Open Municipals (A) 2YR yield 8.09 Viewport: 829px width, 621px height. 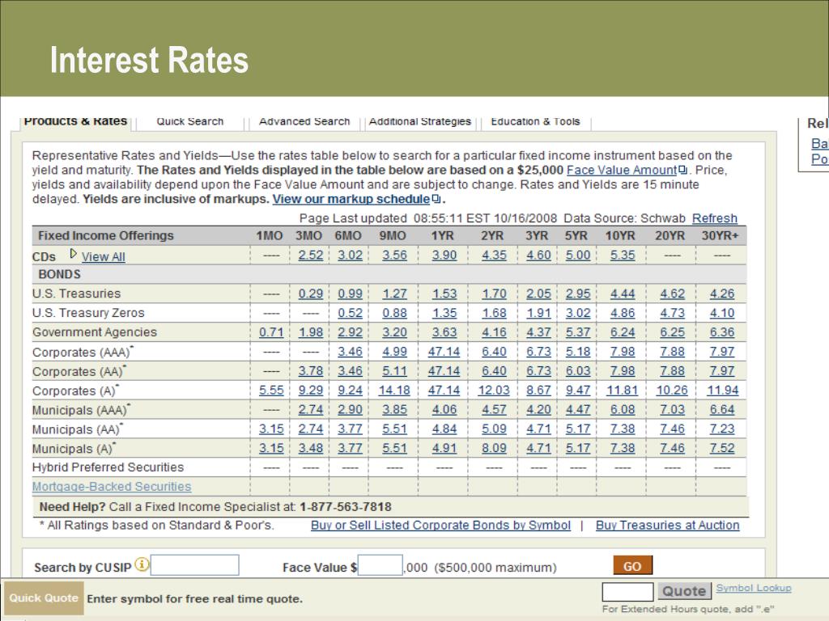(494, 448)
